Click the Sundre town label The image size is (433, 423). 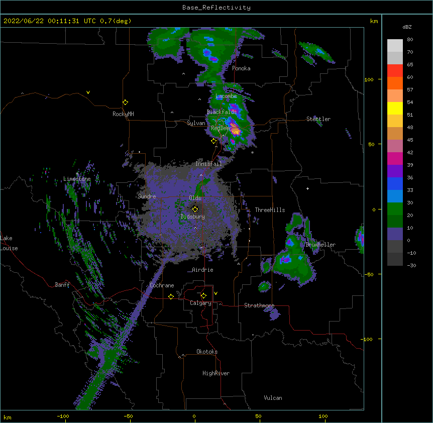point(147,196)
